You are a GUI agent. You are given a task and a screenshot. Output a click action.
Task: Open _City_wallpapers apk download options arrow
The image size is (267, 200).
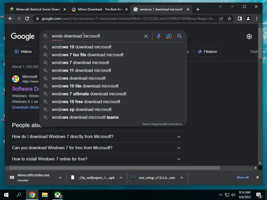tap(121, 178)
